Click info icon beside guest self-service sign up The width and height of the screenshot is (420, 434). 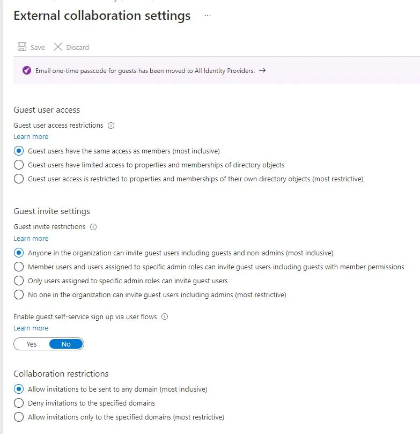pos(165,317)
